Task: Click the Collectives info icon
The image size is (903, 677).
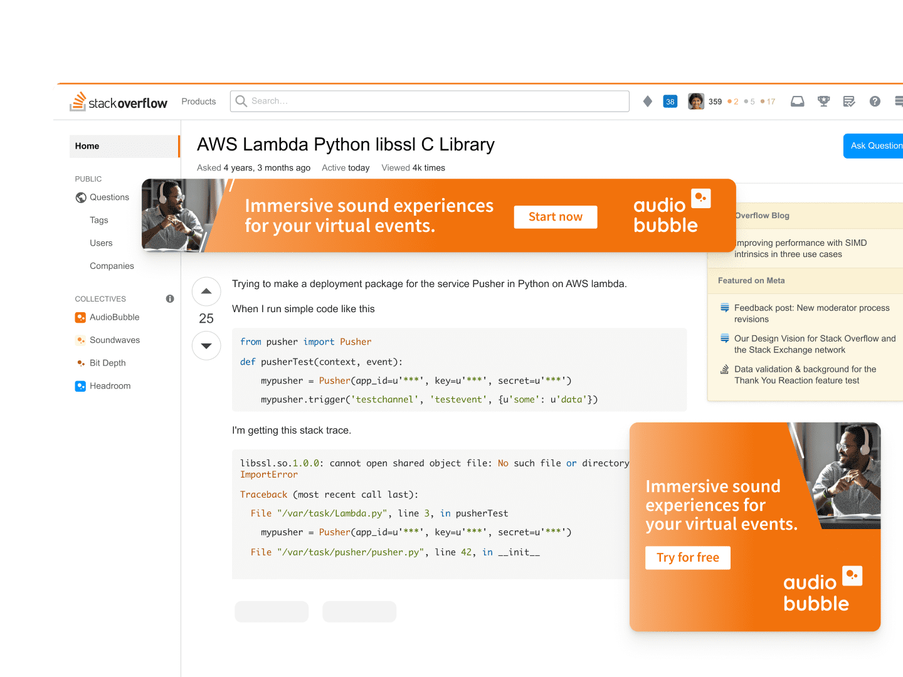Action: (170, 299)
